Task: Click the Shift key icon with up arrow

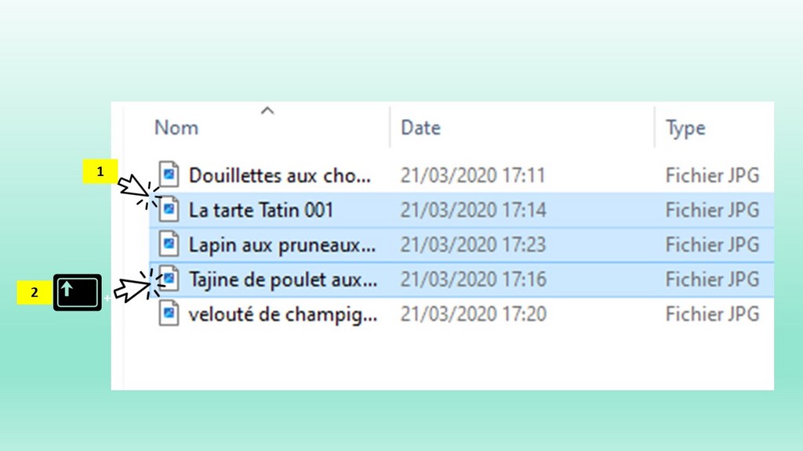Action: pyautogui.click(x=77, y=293)
